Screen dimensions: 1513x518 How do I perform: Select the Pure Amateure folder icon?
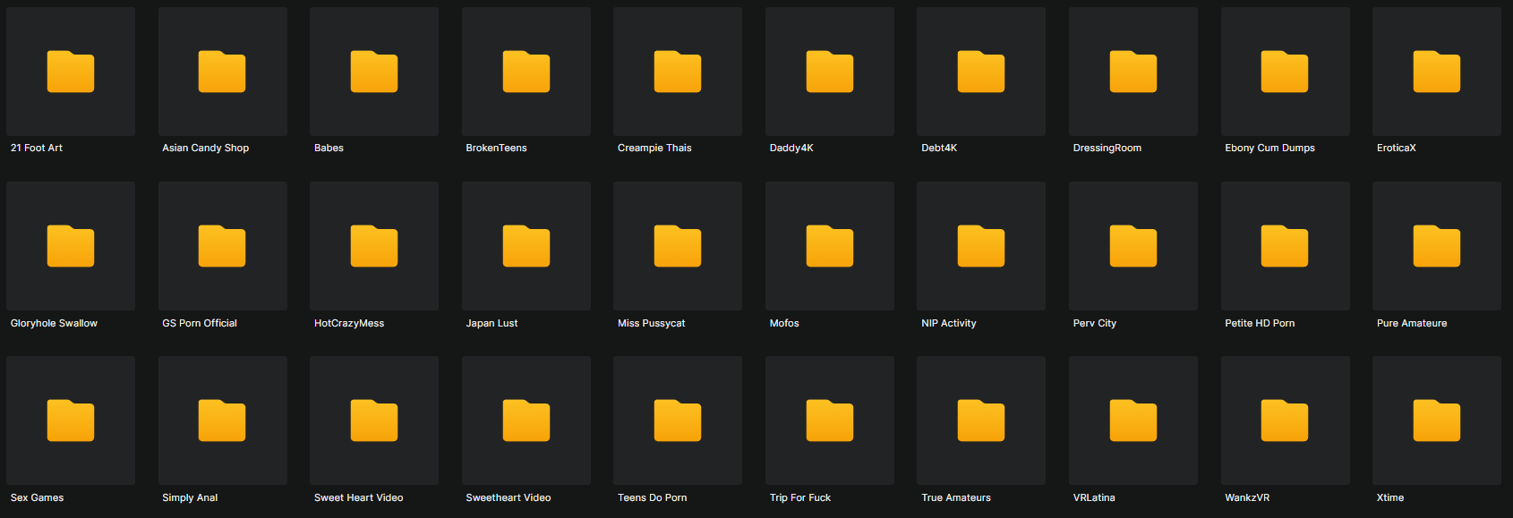click(1437, 246)
